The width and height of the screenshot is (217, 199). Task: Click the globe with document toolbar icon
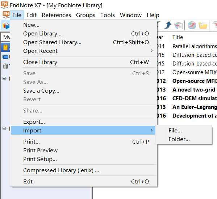click(x=179, y=25)
